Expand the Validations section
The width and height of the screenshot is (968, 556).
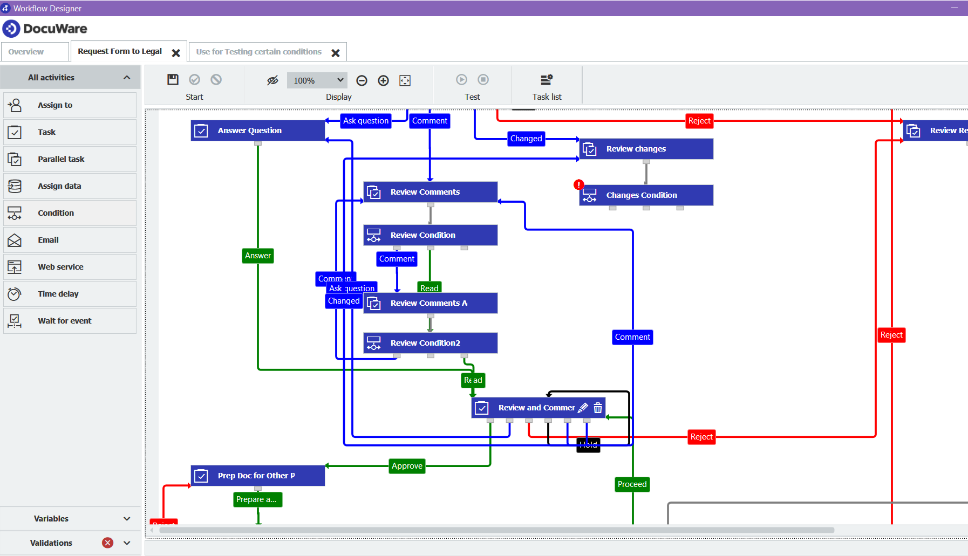click(127, 543)
